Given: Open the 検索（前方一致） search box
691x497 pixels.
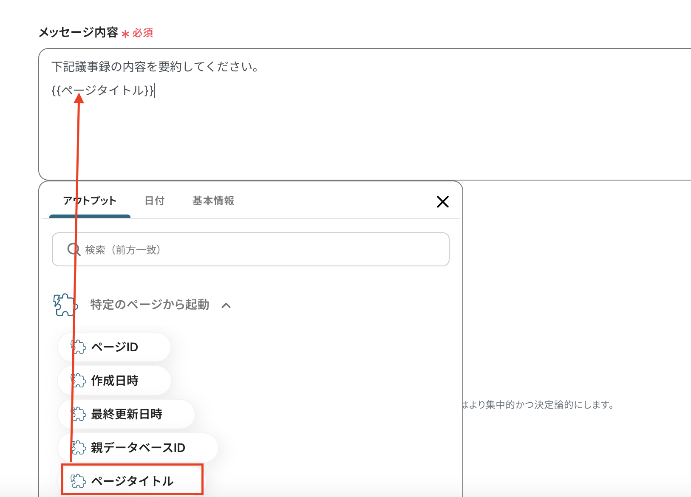Looking at the screenshot, I should [250, 250].
